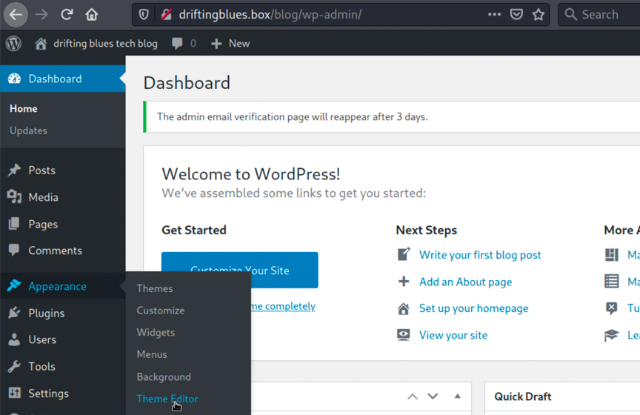Click the New button in admin bar
Viewport: 640px width, 415px height.
tap(230, 43)
